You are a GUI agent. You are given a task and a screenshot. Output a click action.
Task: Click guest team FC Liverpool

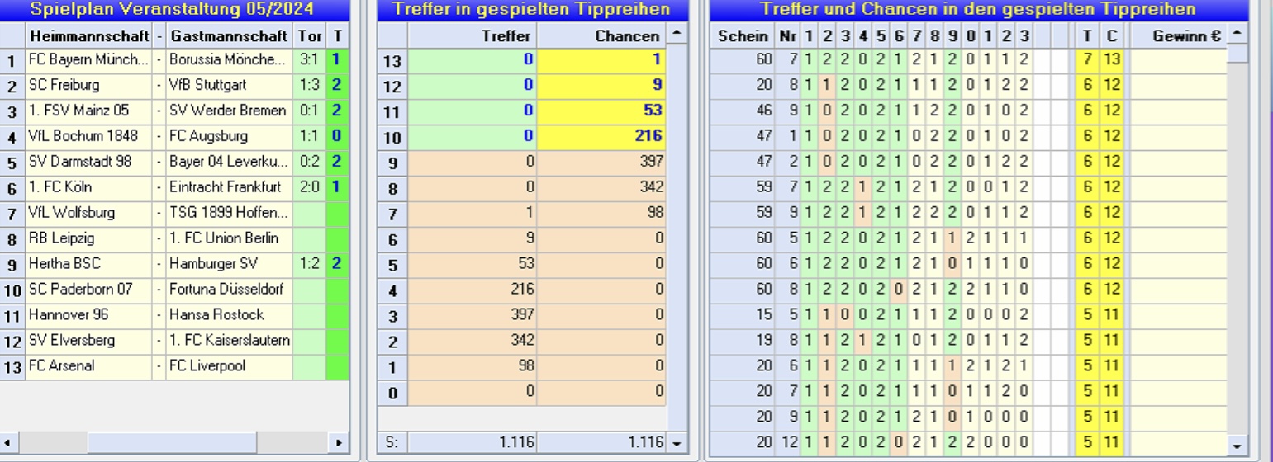pos(230,367)
